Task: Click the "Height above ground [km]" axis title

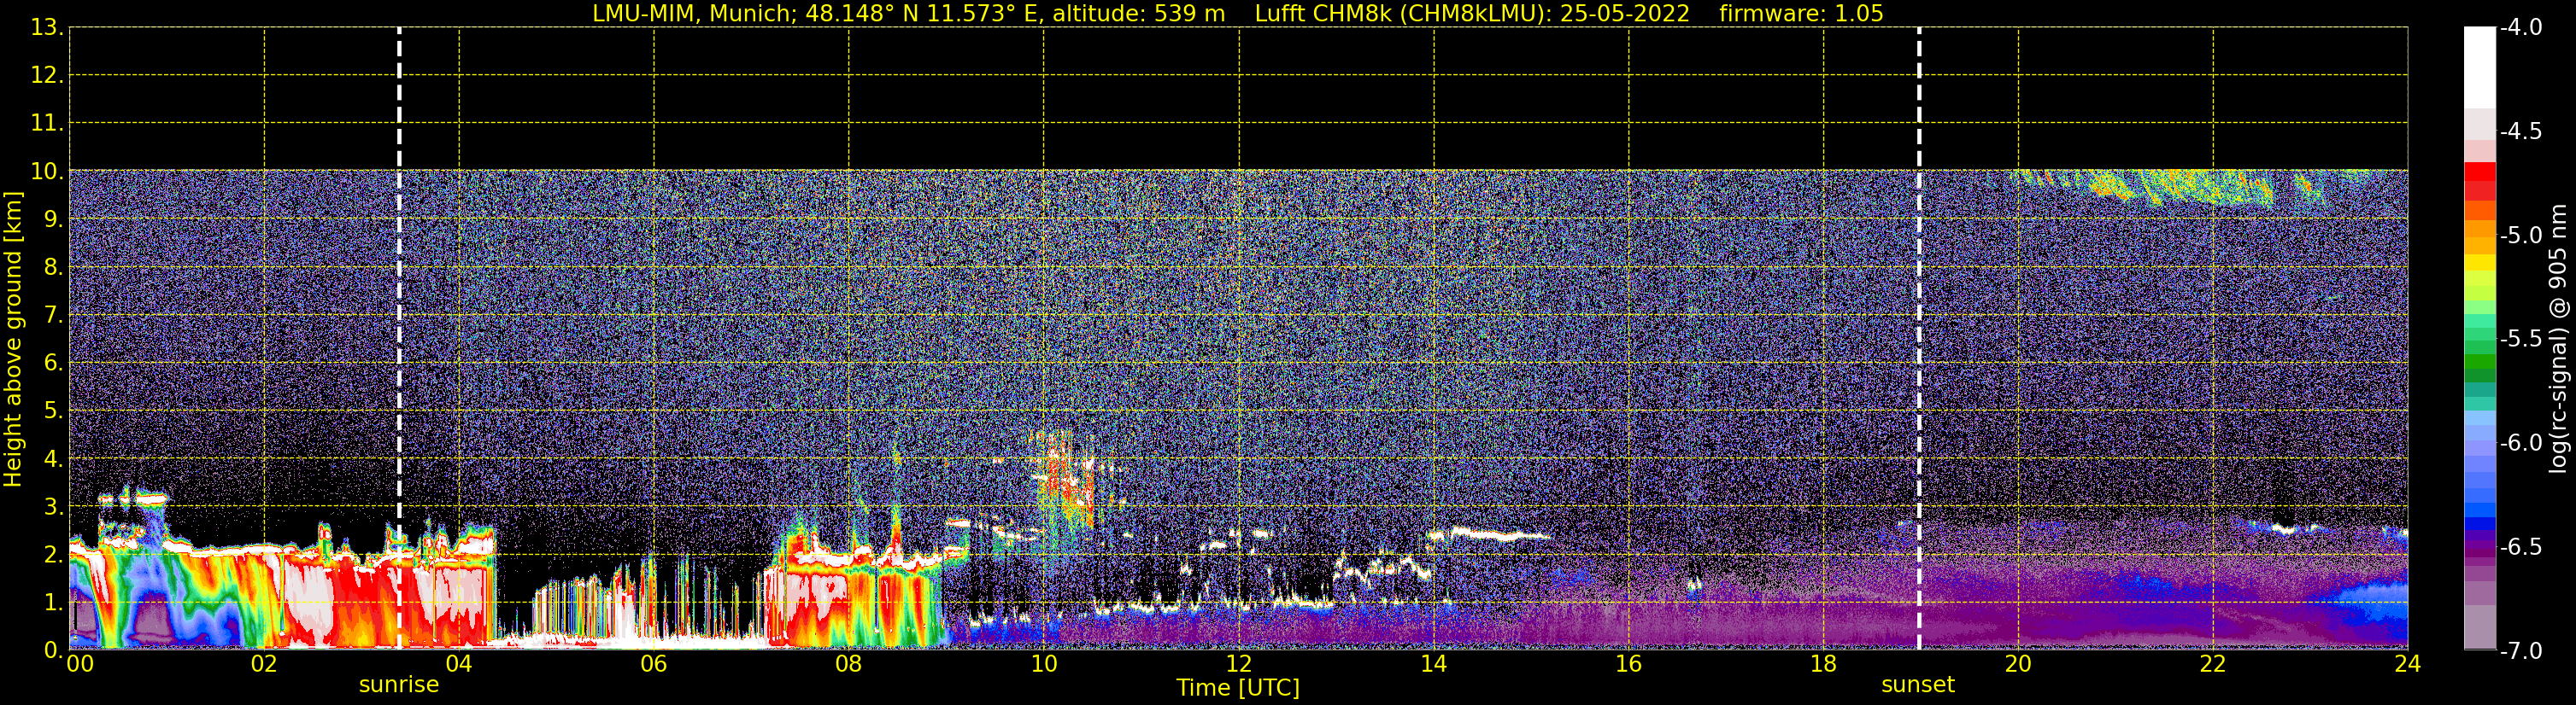Action: click(13, 339)
